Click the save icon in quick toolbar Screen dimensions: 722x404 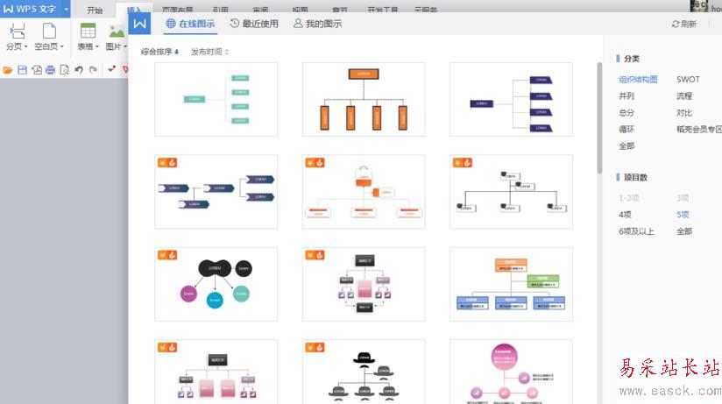tap(22, 70)
